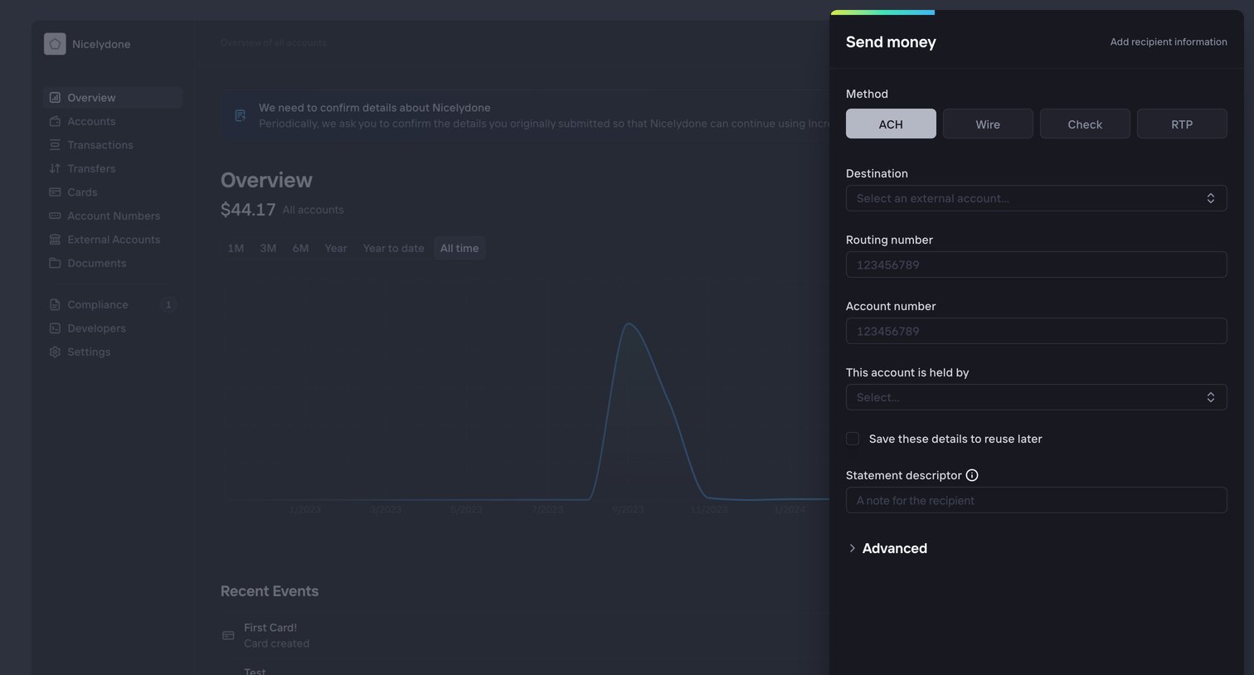Screen dimensions: 1254x675
Task: Click the Cards sidebar icon
Action: pos(55,192)
